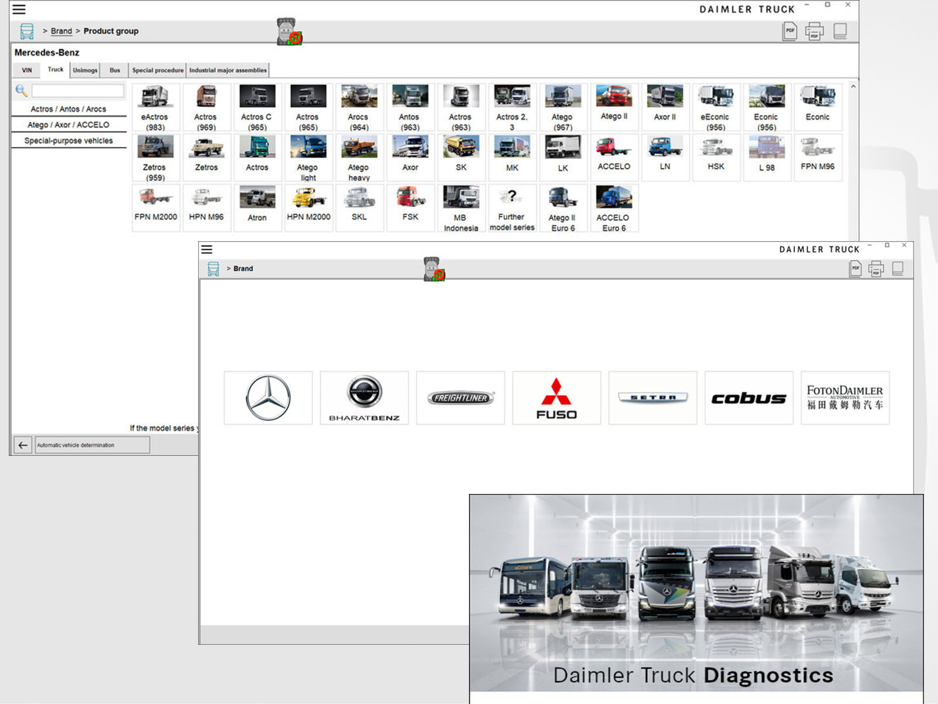The width and height of the screenshot is (938, 704).
Task: Switch to the Bus tab
Action: tap(115, 70)
